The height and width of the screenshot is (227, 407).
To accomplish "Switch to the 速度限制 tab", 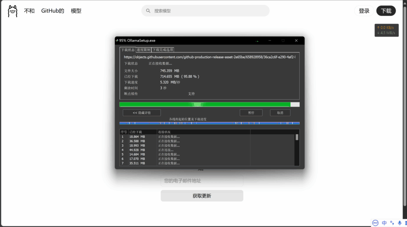I will (143, 50).
